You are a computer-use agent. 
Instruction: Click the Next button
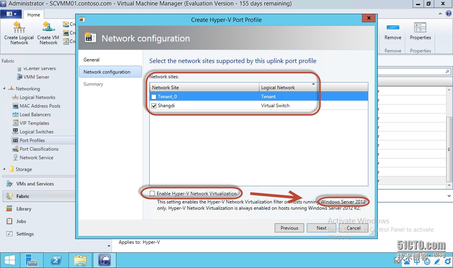point(321,228)
